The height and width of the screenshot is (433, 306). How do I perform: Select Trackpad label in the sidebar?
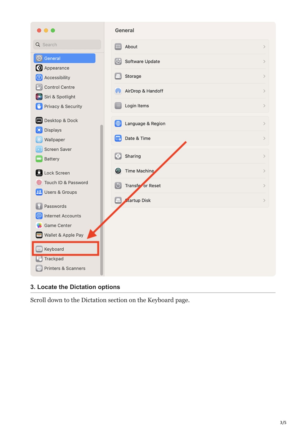[x=54, y=259]
